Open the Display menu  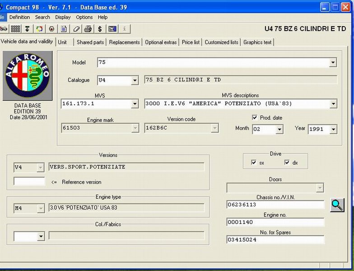(x=63, y=17)
